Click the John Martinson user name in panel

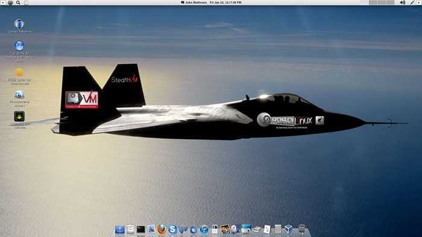coord(196,2)
